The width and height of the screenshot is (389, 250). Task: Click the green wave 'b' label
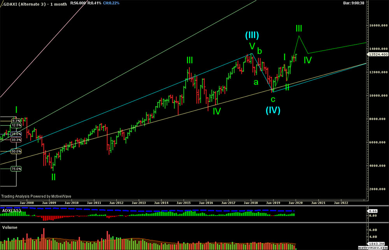point(259,51)
